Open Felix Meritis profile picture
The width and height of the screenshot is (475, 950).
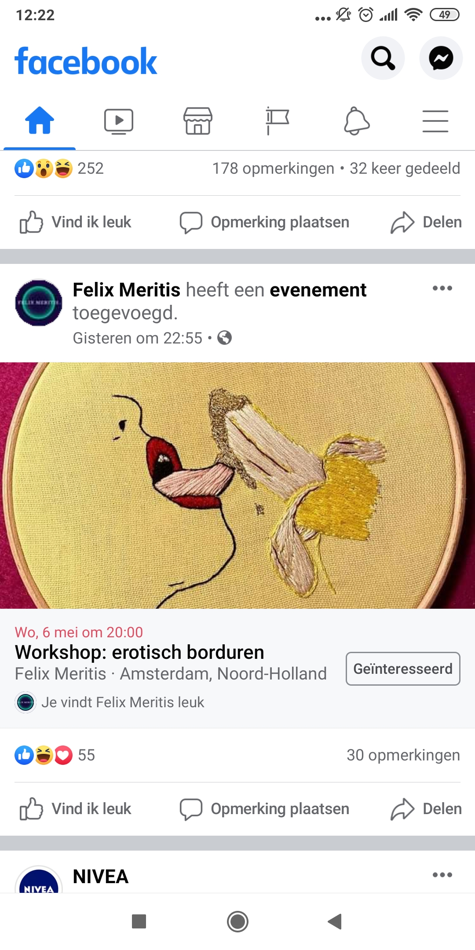tap(39, 303)
